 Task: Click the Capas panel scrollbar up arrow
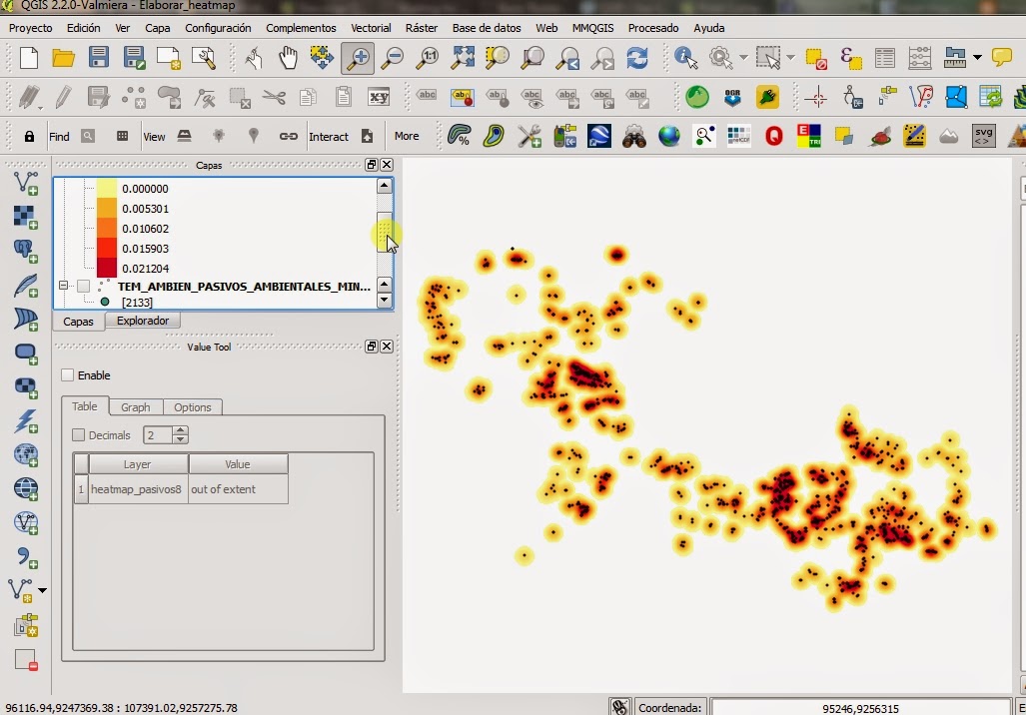[x=384, y=186]
